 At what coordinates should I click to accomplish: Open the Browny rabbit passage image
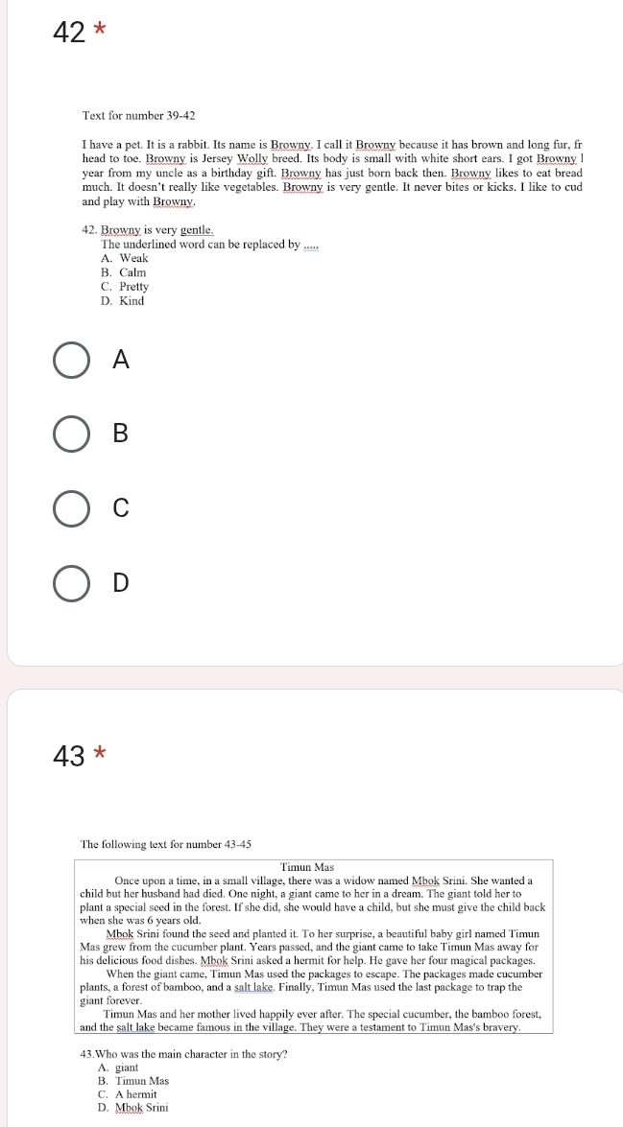[x=331, y=208]
